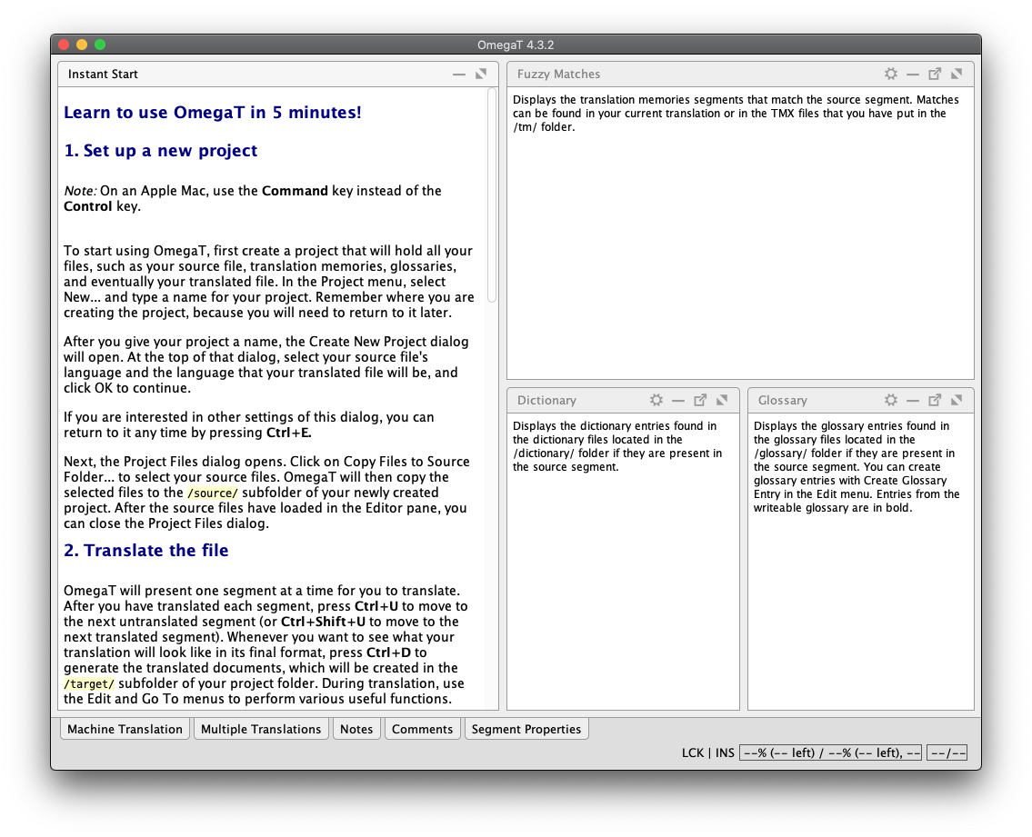1032x837 pixels.
Task: Maximize the Fuzzy Matches pane
Action: click(957, 74)
